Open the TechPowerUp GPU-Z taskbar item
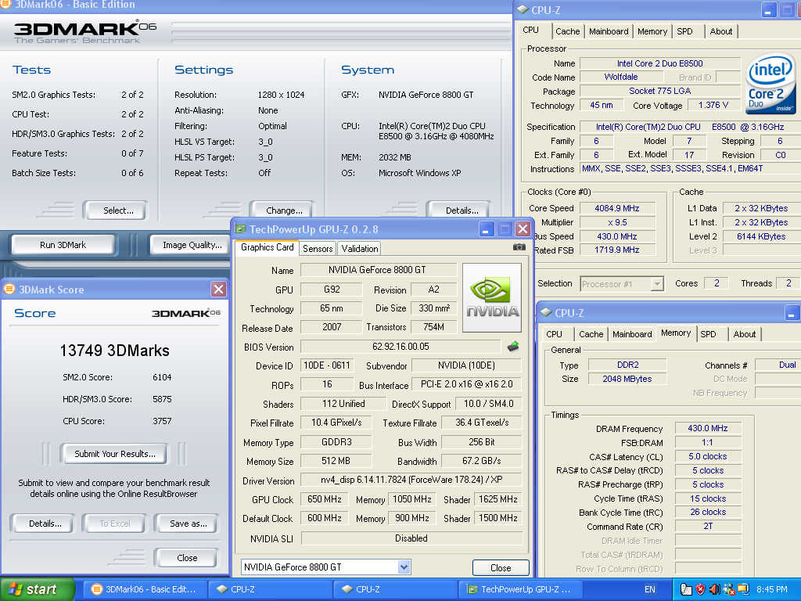The width and height of the screenshot is (801, 601). pyautogui.click(x=520, y=589)
